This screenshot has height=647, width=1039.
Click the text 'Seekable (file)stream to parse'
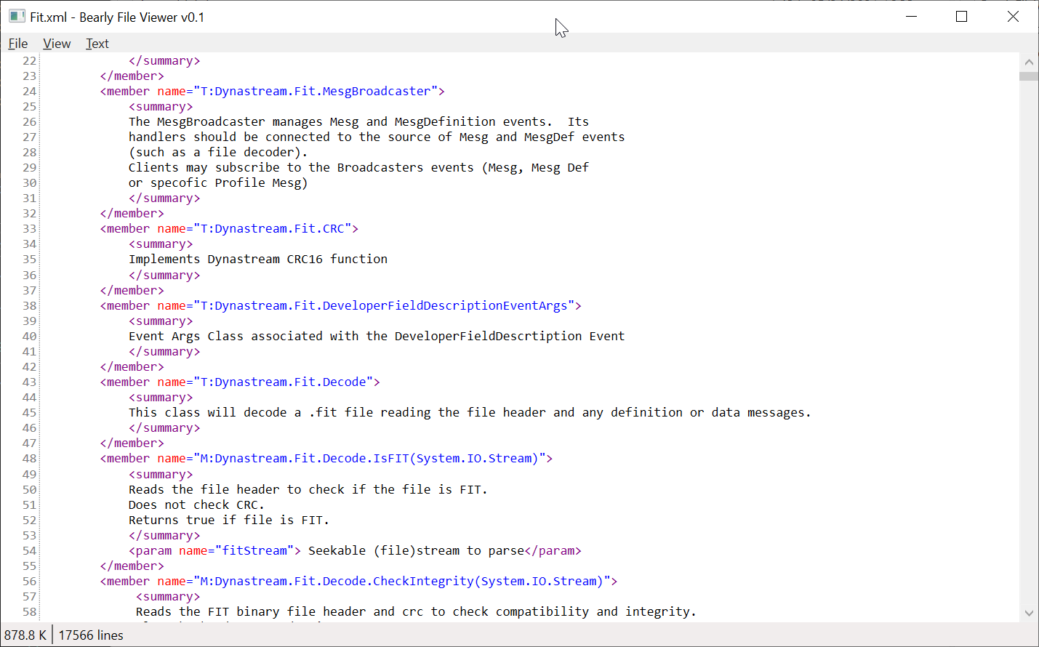click(x=416, y=550)
